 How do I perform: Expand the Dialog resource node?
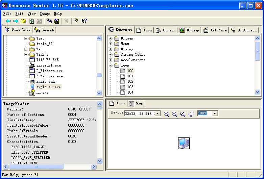pyautogui.click(x=110, y=49)
